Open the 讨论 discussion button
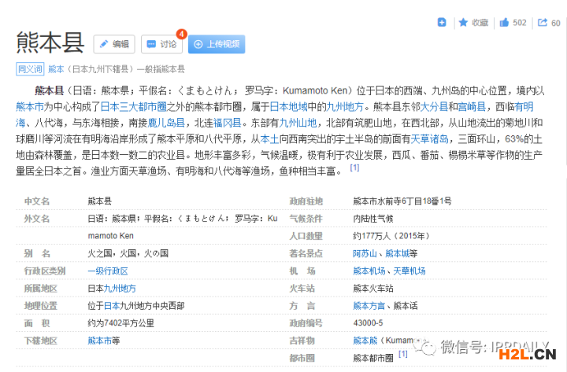Viewport: 567px width, 372px height. [x=161, y=44]
